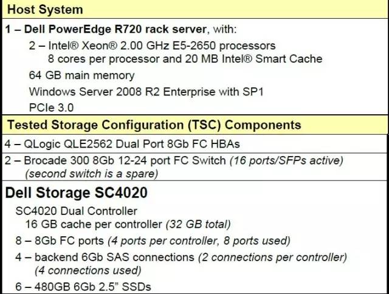Click the 16 ports/SFPs active note
This screenshot has width=389, height=294.
pyautogui.click(x=286, y=160)
